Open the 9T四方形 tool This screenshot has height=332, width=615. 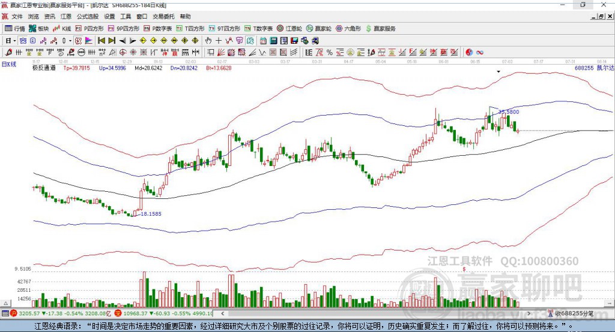coord(225,29)
